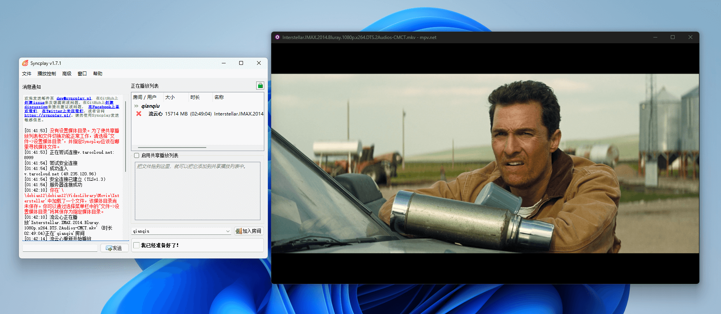Click the shared playlist drop area
Image resolution: width=721 pixels, height=314 pixels.
tap(197, 191)
